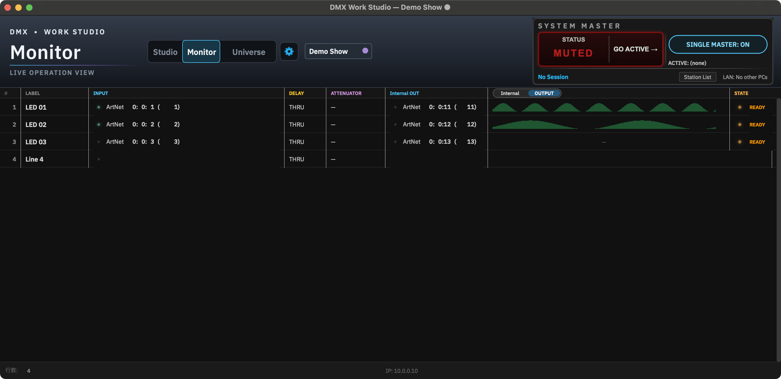Open the Station List
Image resolution: width=781 pixels, height=379 pixels.
(x=697, y=77)
